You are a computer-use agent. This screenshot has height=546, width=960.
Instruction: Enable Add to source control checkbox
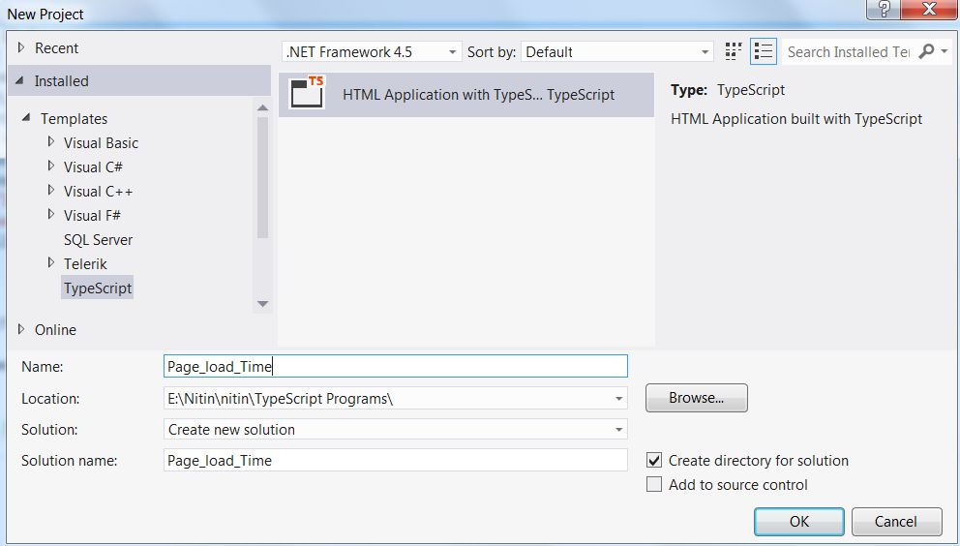(654, 485)
